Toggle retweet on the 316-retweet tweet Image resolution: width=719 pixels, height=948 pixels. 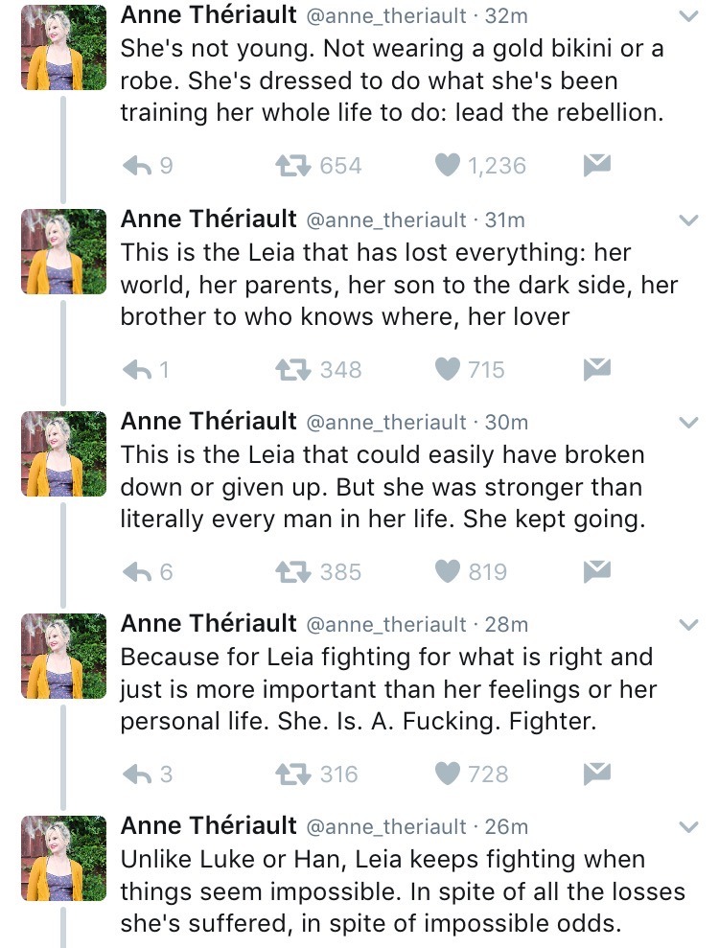290,774
